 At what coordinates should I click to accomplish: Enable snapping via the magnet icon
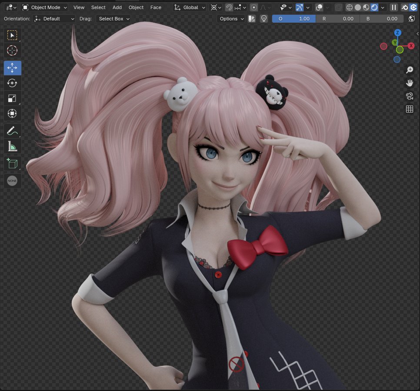pyautogui.click(x=229, y=7)
